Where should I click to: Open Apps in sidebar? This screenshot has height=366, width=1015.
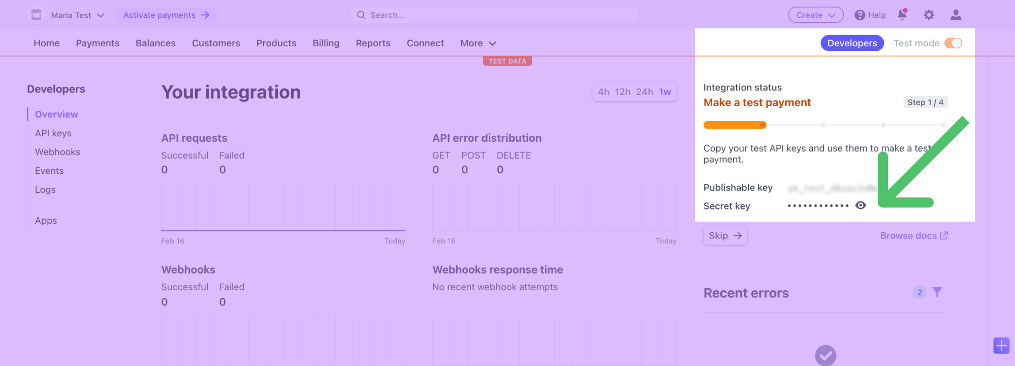click(x=46, y=221)
